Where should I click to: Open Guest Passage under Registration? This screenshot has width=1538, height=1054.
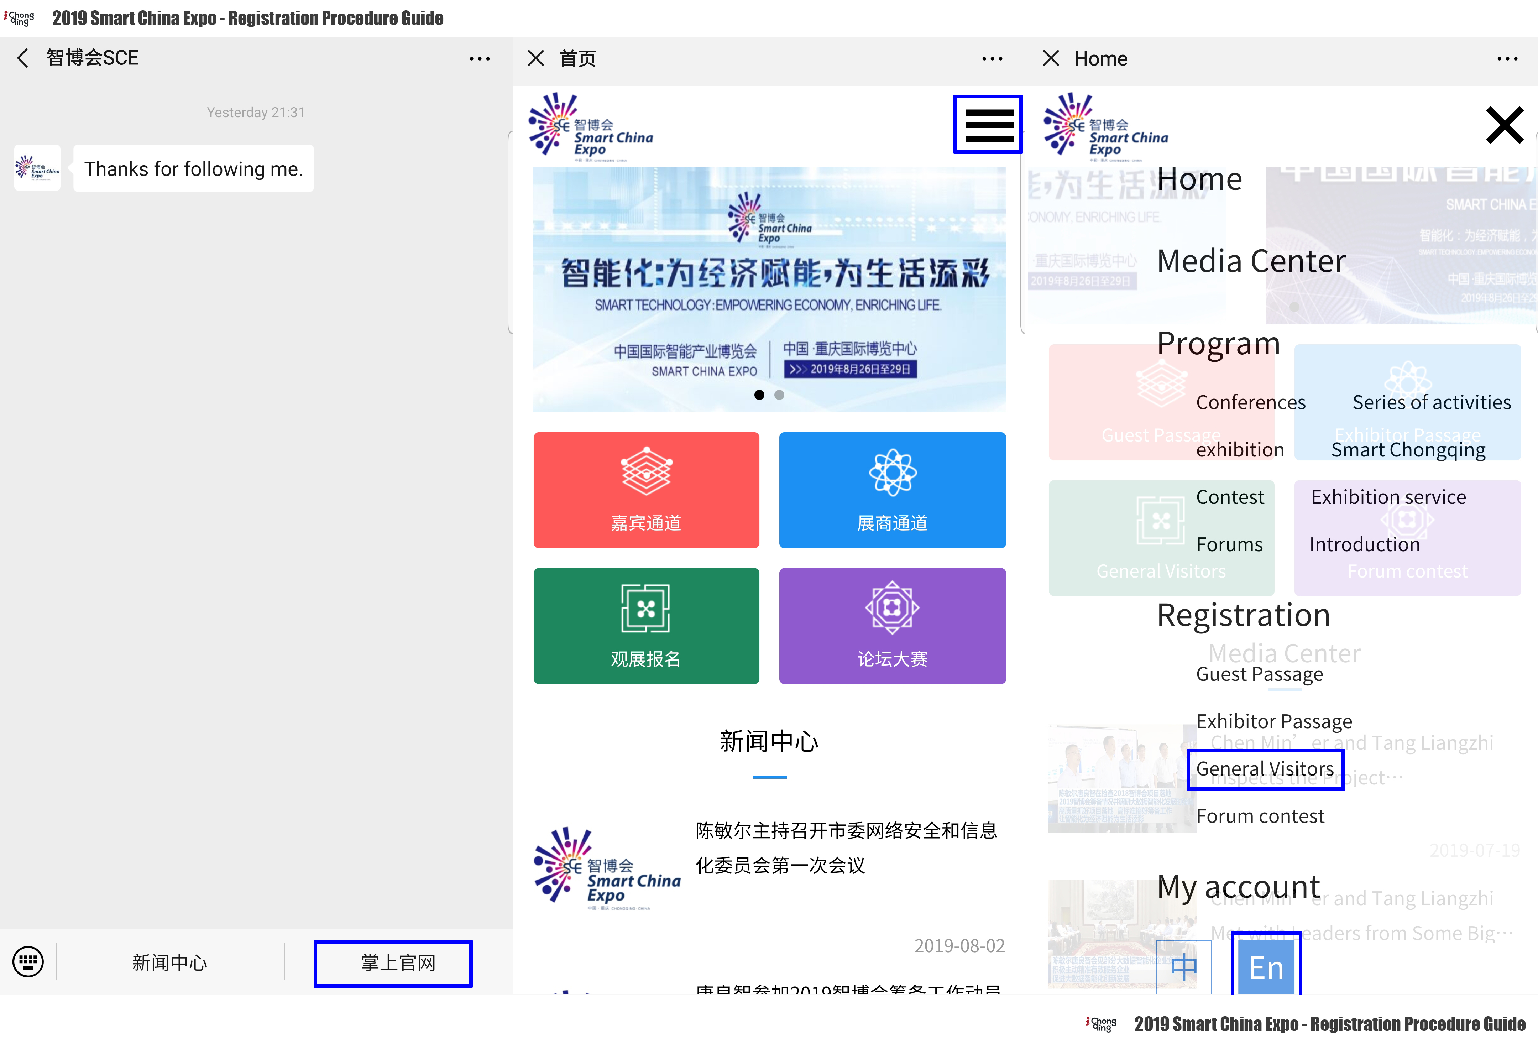[x=1259, y=674]
